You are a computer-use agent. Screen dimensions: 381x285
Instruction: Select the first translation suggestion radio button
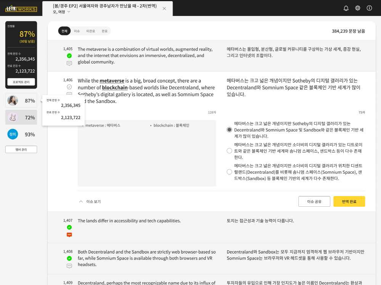click(x=229, y=130)
